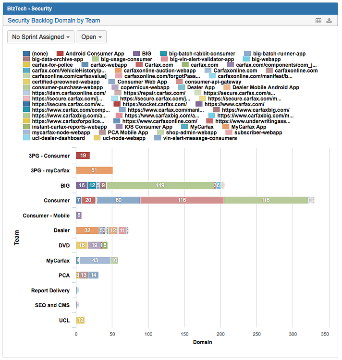This screenshot has width=342, height=360.
Task: Select the 19 bar for 3PG - Consumer
Action: click(x=83, y=156)
